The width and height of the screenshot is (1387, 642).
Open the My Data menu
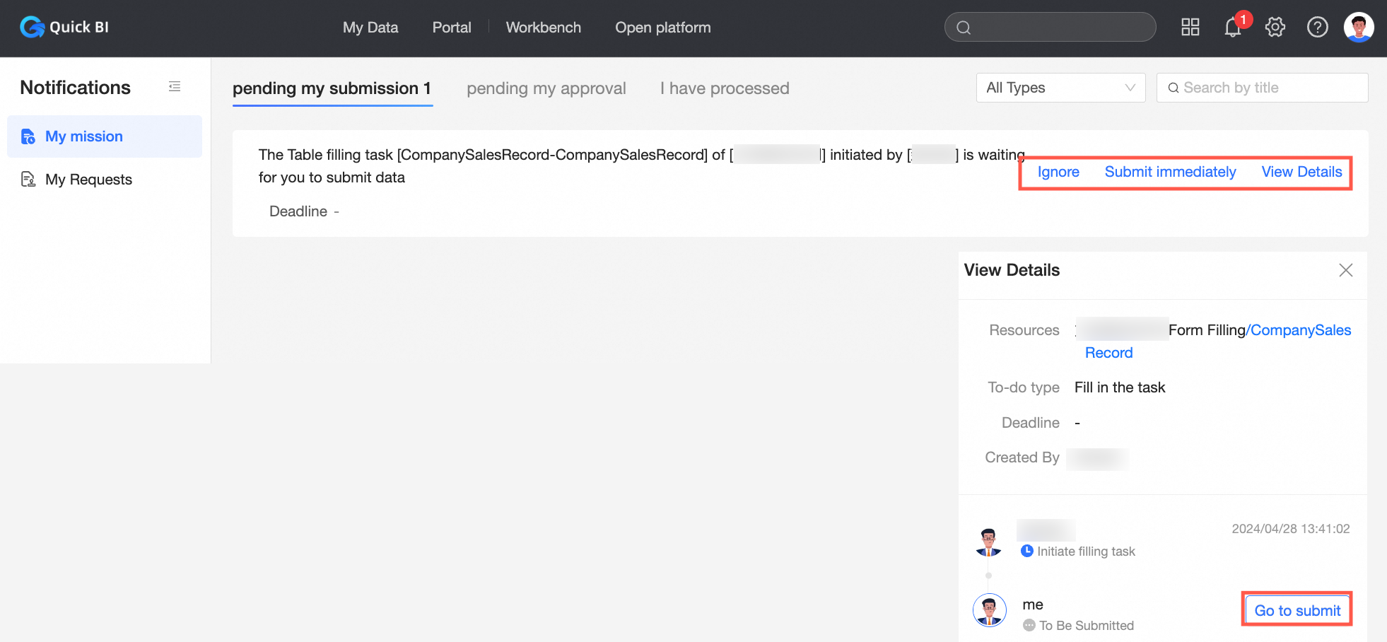370,28
